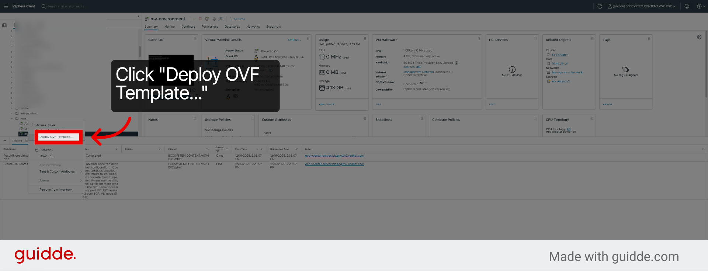Click the PCI Devices info circle icon

512,69
